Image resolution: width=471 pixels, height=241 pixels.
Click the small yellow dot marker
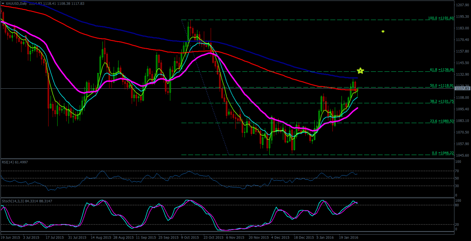coord(383,31)
